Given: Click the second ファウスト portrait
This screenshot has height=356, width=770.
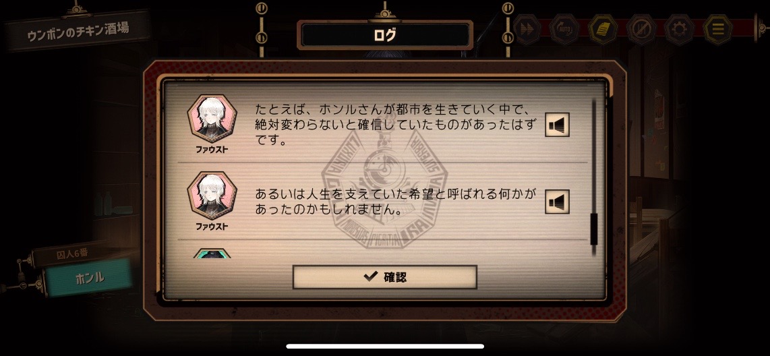Looking at the screenshot, I should [x=212, y=196].
